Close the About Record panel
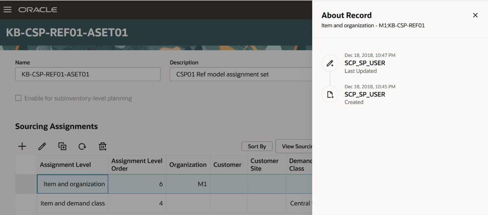Screen dimensions: 488x215 pyautogui.click(x=475, y=15)
